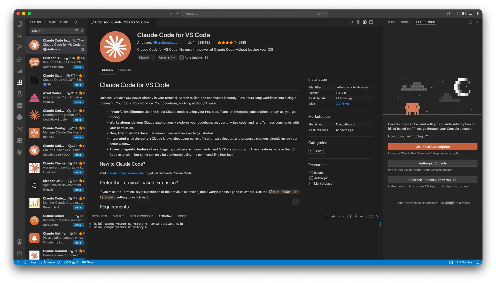Toggle the secondary side bar visibility
The width and height of the screenshot is (496, 283).
pyautogui.click(x=477, y=14)
